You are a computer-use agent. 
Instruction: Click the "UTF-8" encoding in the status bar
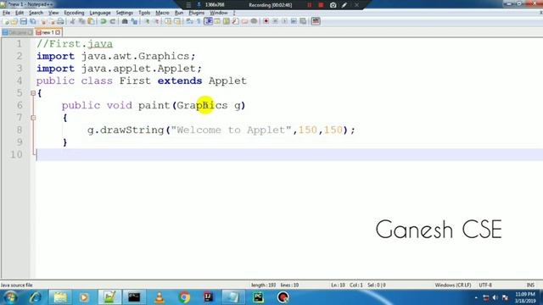coord(485,285)
